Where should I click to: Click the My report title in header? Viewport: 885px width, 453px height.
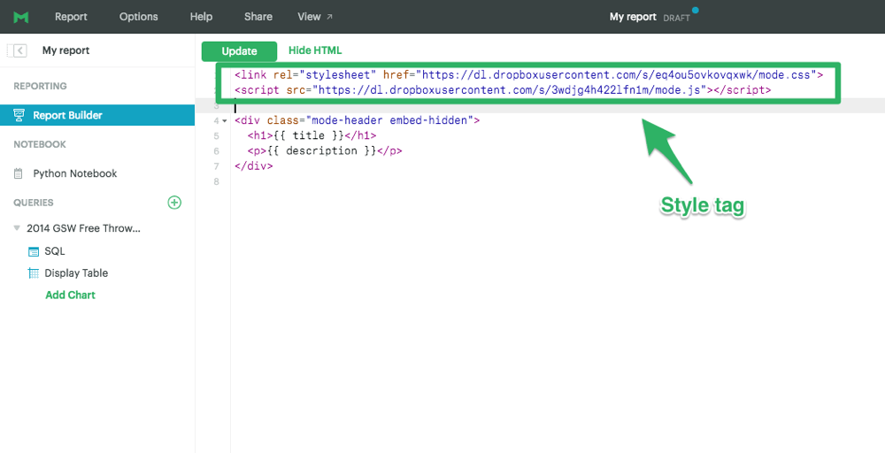633,17
